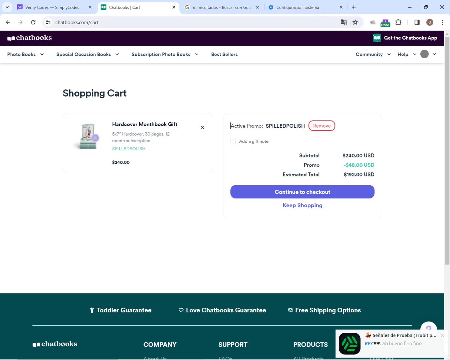Click the page vertical scrollbar

point(447,150)
